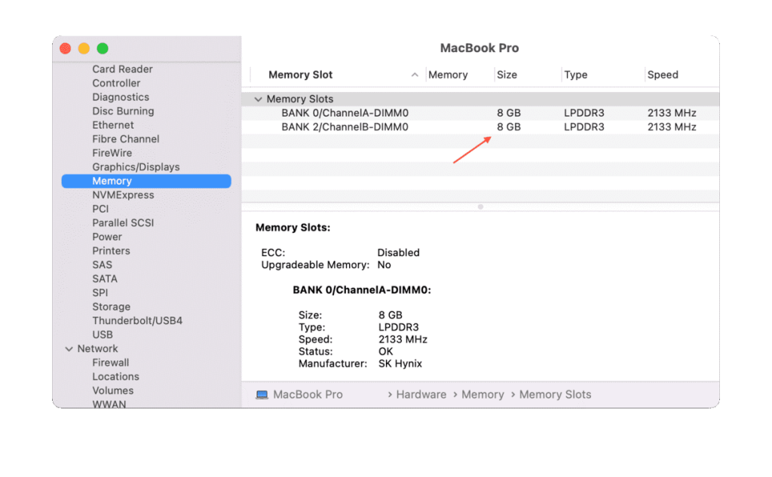Open FireWire in the sidebar
Viewport: 772px width, 477px height.
(x=112, y=153)
